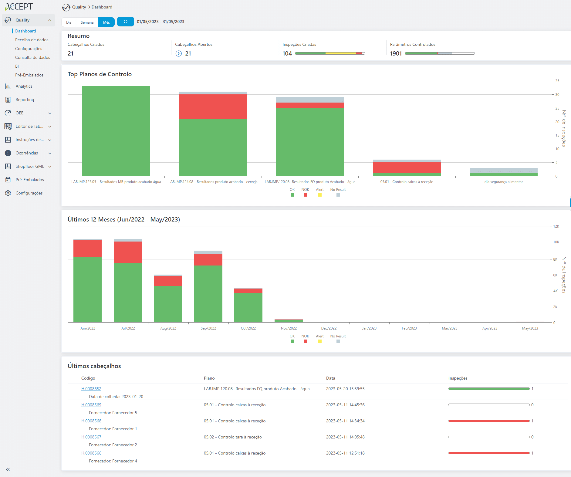Toggle NOK series in Top Planos legend
Viewport: 571px width, 477px height.
pyautogui.click(x=305, y=195)
